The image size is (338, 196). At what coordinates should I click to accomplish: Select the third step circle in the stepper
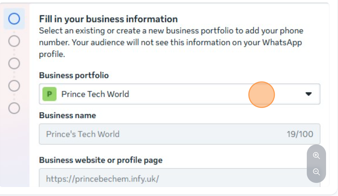14,63
